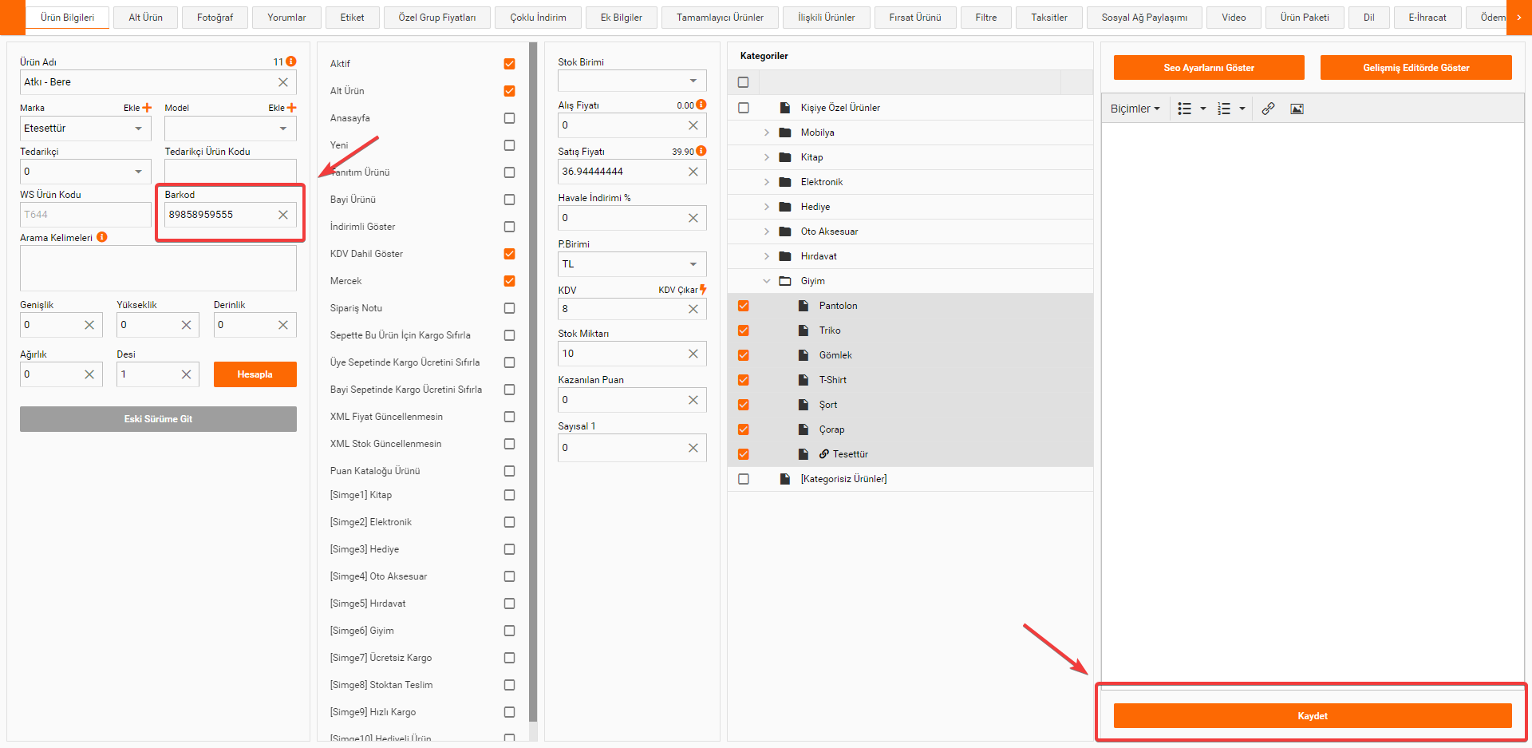1532x748 pixels.
Task: Clear the Havale İndirimi field
Action: coord(693,218)
